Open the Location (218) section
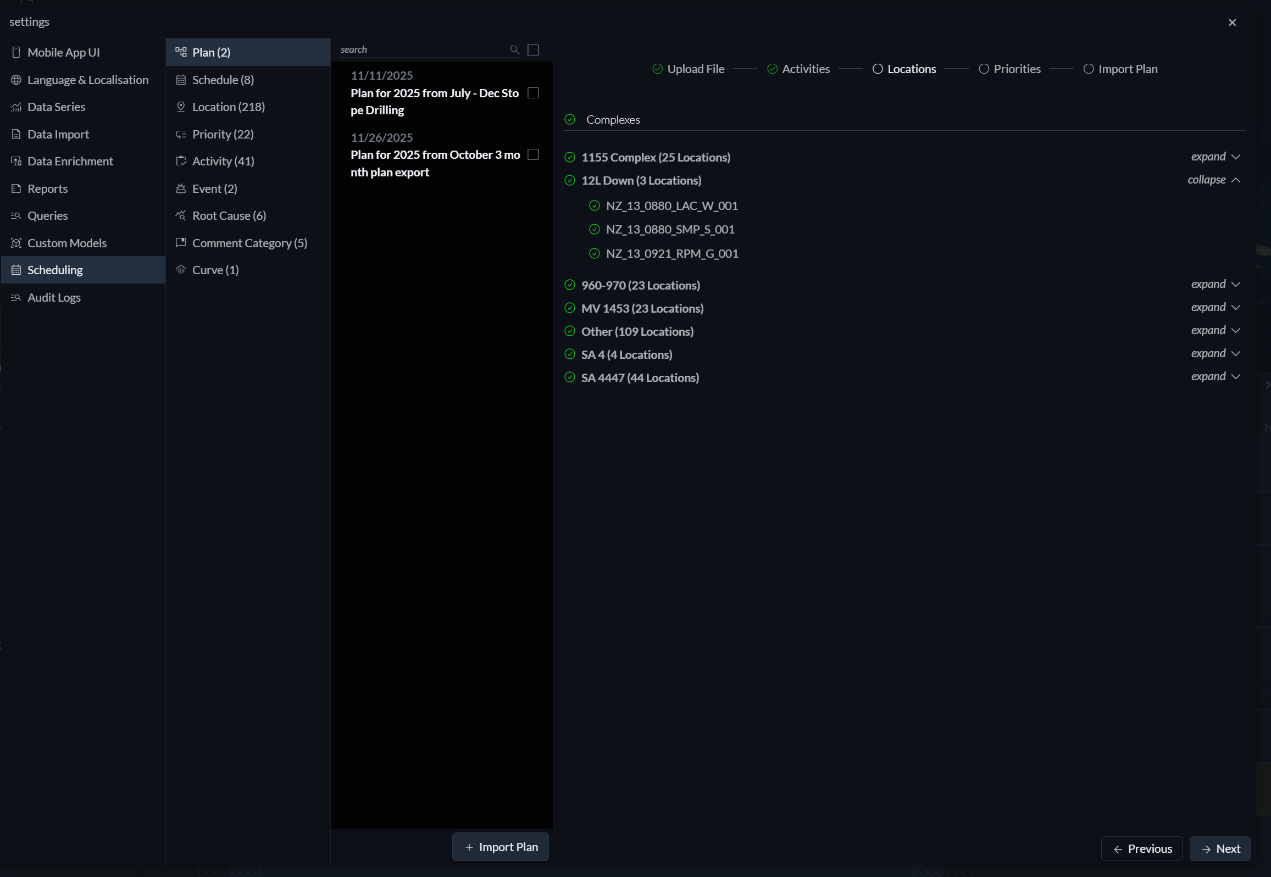 [248, 107]
